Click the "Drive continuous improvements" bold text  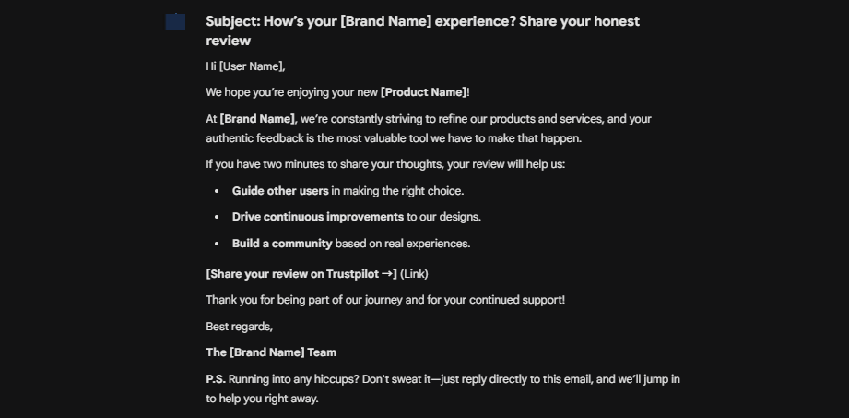coord(318,217)
